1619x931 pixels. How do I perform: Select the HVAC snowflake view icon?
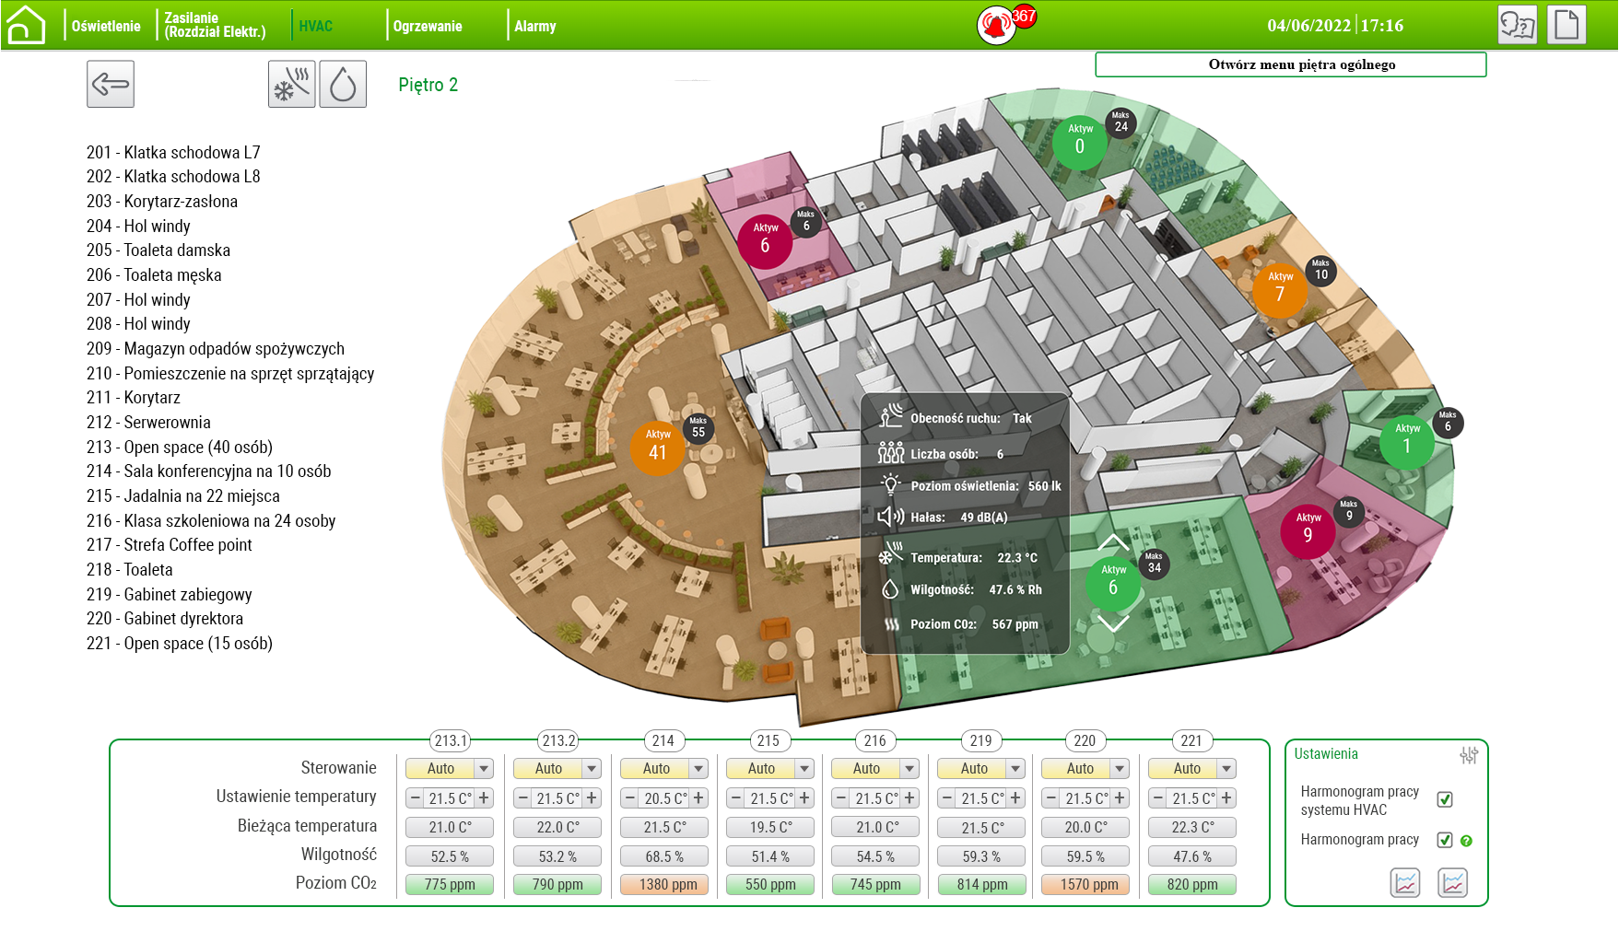tap(291, 85)
